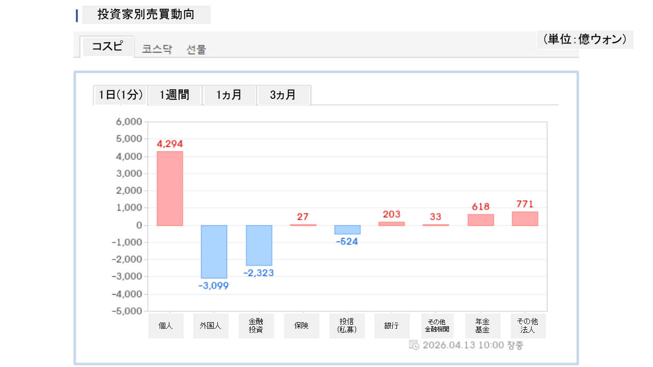Select the その他金融機関 axis label
The image size is (653, 367).
436,326
